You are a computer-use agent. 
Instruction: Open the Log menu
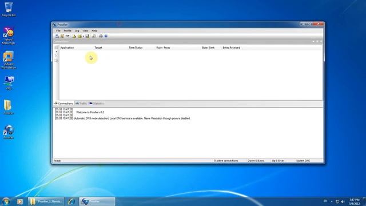(x=77, y=31)
